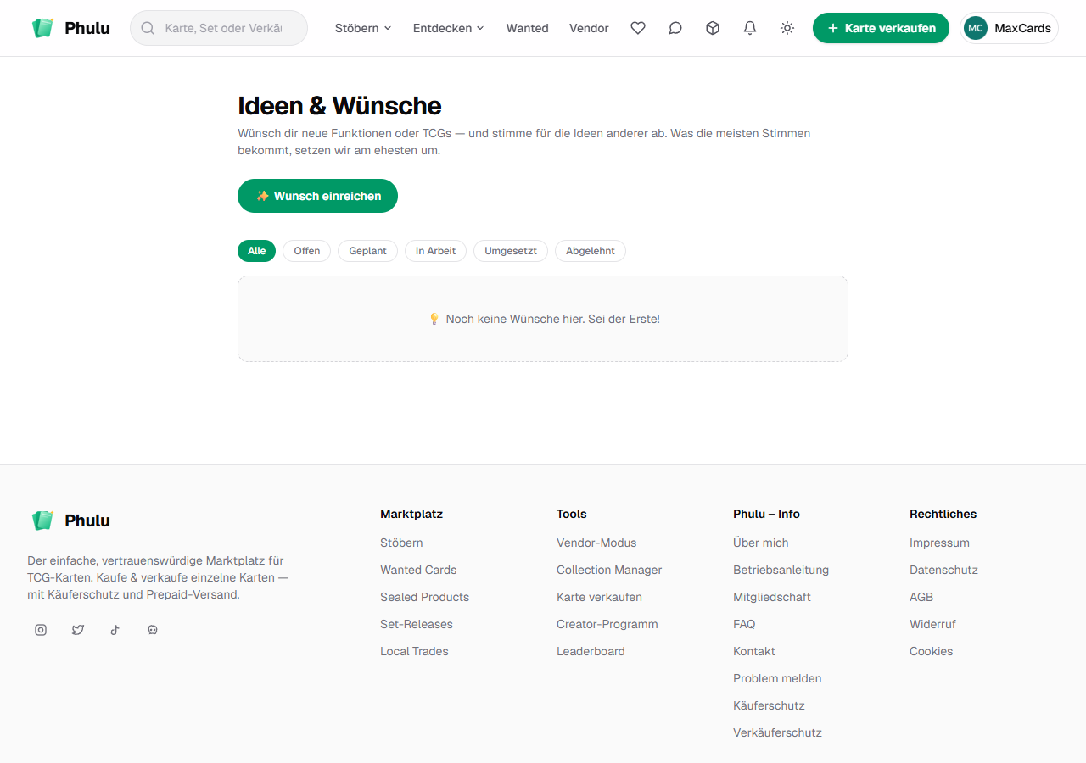Go to Wanted in navigation

528,28
